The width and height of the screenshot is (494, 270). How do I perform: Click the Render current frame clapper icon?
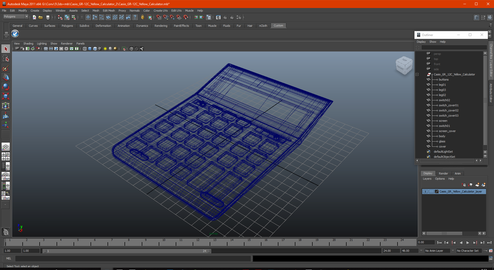pos(225,17)
